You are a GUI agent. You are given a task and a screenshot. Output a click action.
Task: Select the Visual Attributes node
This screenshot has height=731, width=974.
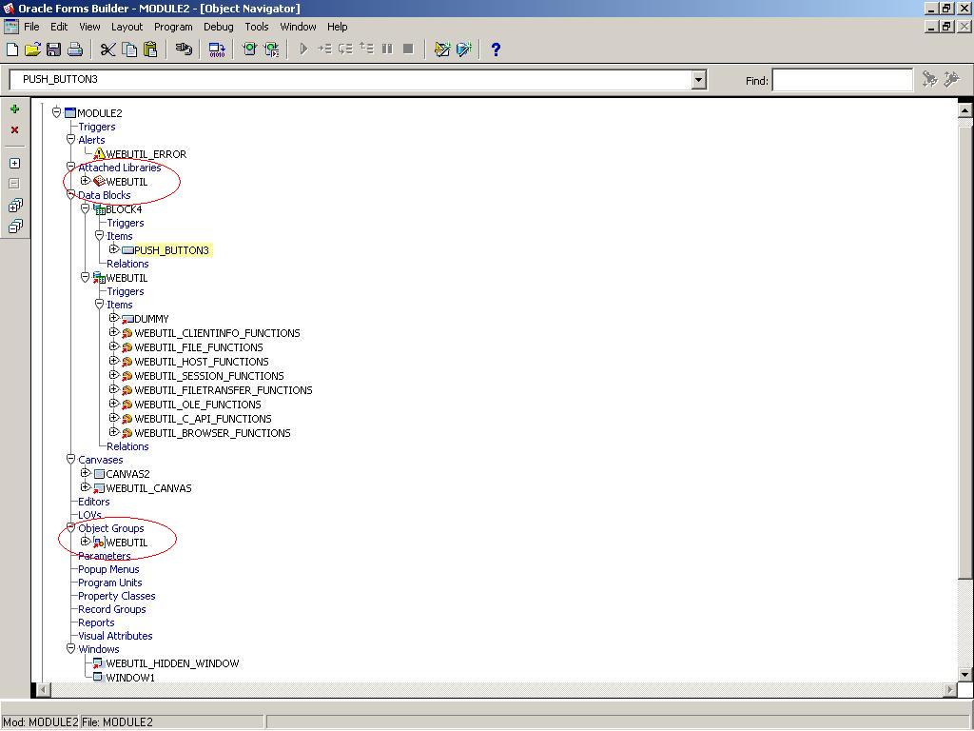pyautogui.click(x=115, y=636)
